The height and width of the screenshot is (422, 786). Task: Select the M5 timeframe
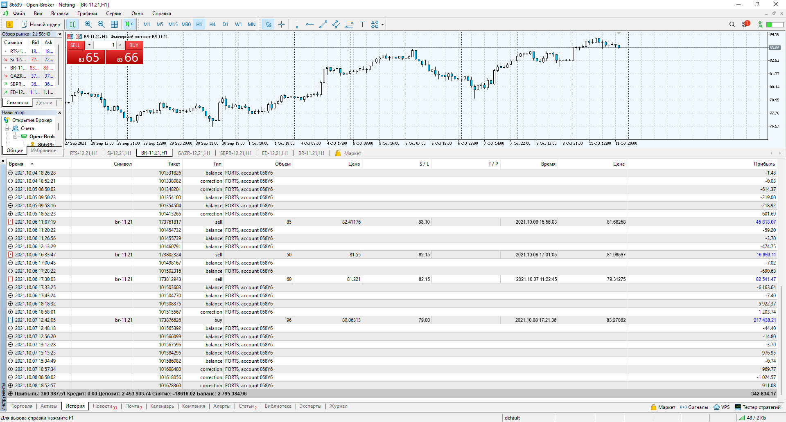click(x=160, y=25)
